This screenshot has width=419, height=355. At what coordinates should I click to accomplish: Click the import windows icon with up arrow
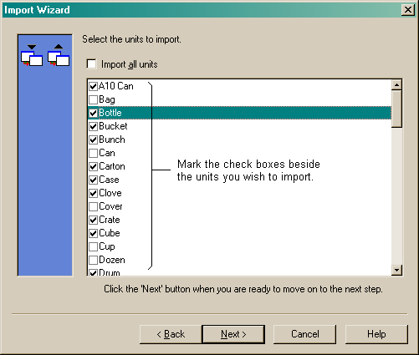59,55
